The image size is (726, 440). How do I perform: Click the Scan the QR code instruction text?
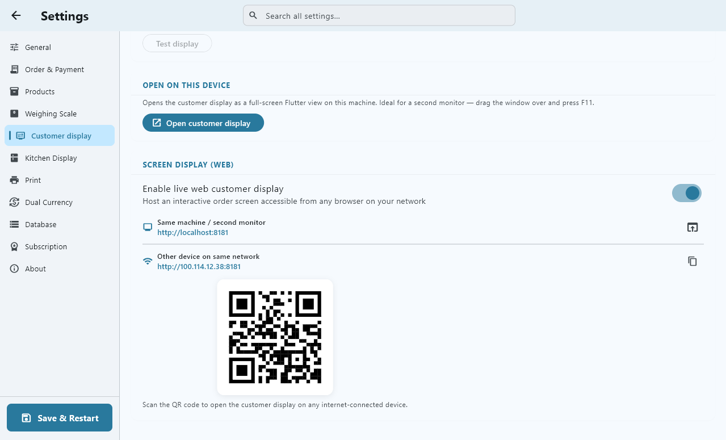click(275, 405)
